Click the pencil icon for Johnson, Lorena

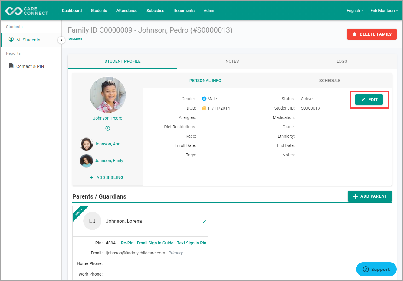[x=205, y=221]
